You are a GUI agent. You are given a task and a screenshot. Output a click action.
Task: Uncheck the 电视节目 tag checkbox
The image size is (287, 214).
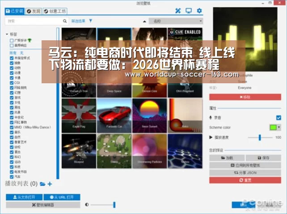12,172
